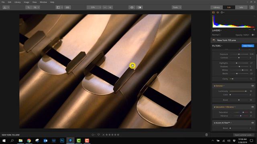Adjust the Exposure slider handle
Screen dimensions: 257x144
point(239,54)
